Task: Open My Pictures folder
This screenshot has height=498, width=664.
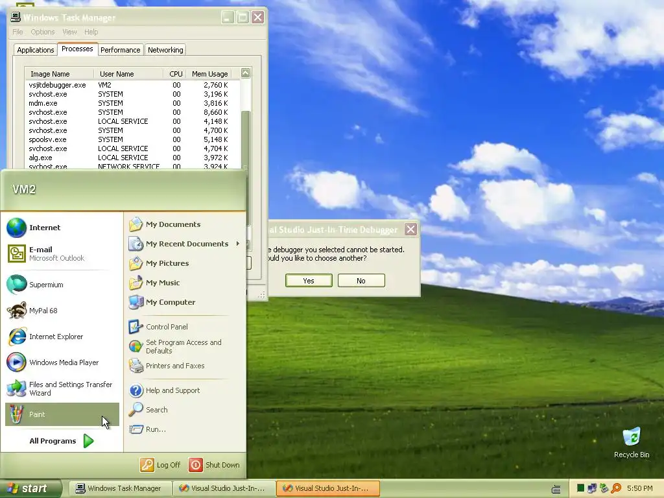Action: point(185,263)
